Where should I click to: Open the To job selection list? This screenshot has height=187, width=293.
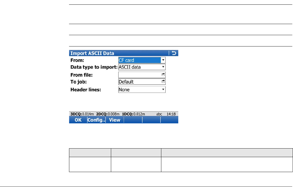142,82
